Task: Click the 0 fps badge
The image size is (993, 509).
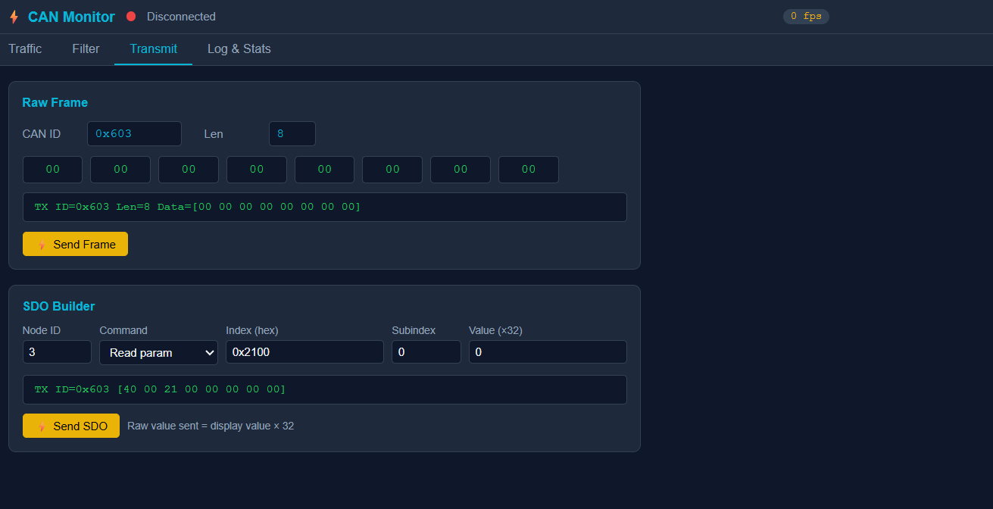Action: coord(805,17)
